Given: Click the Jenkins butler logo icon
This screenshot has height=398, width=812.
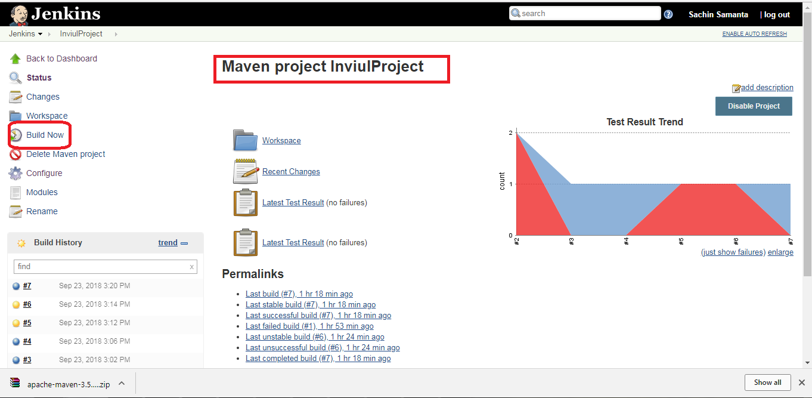Looking at the screenshot, I should [x=18, y=14].
